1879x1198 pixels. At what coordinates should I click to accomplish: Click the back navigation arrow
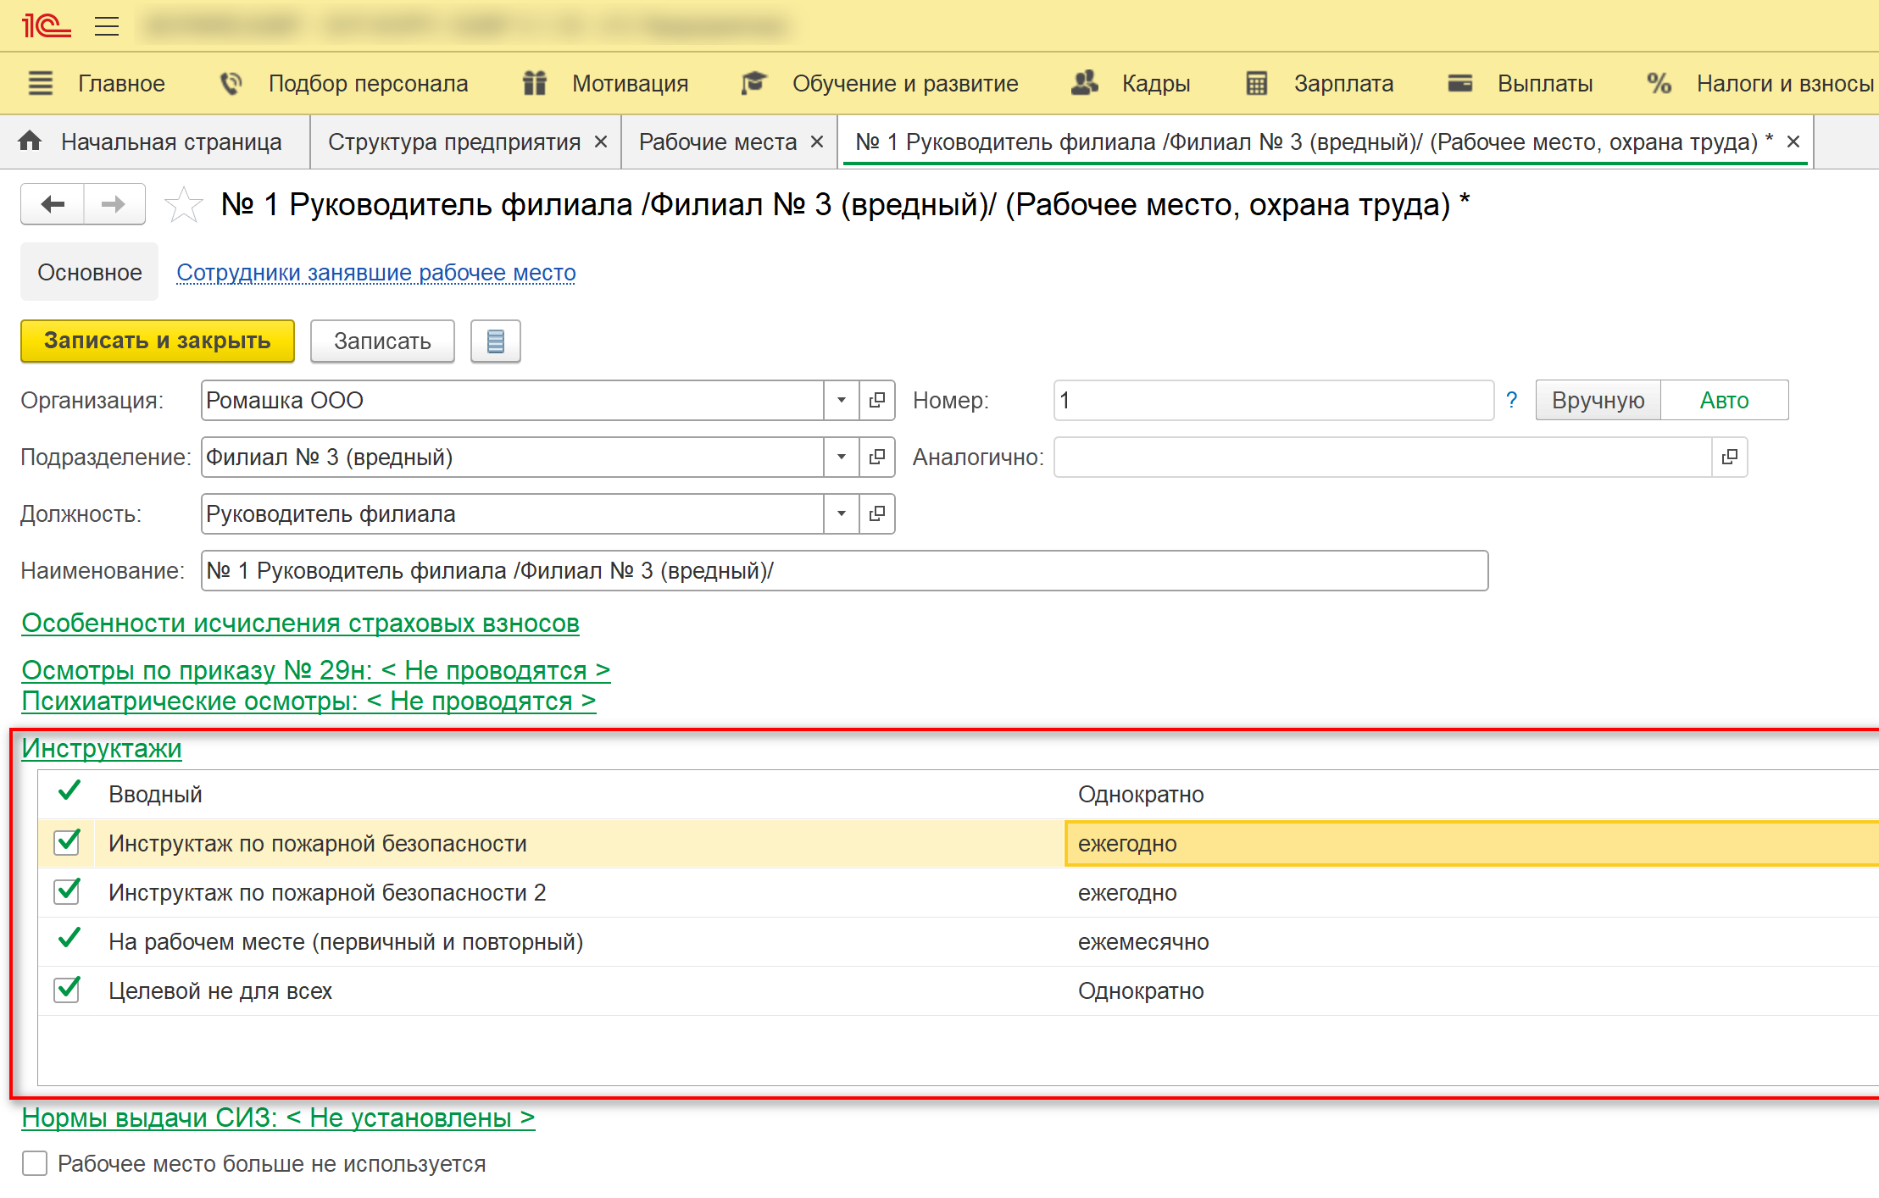(x=53, y=204)
